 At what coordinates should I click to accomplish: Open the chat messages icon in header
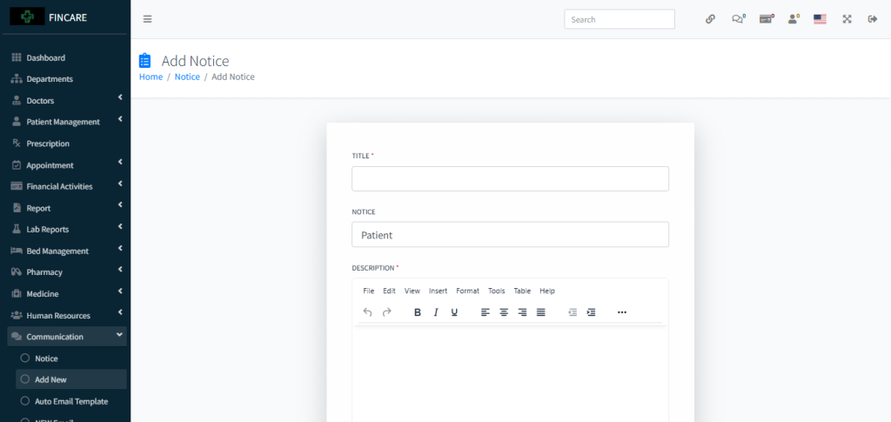tap(738, 19)
